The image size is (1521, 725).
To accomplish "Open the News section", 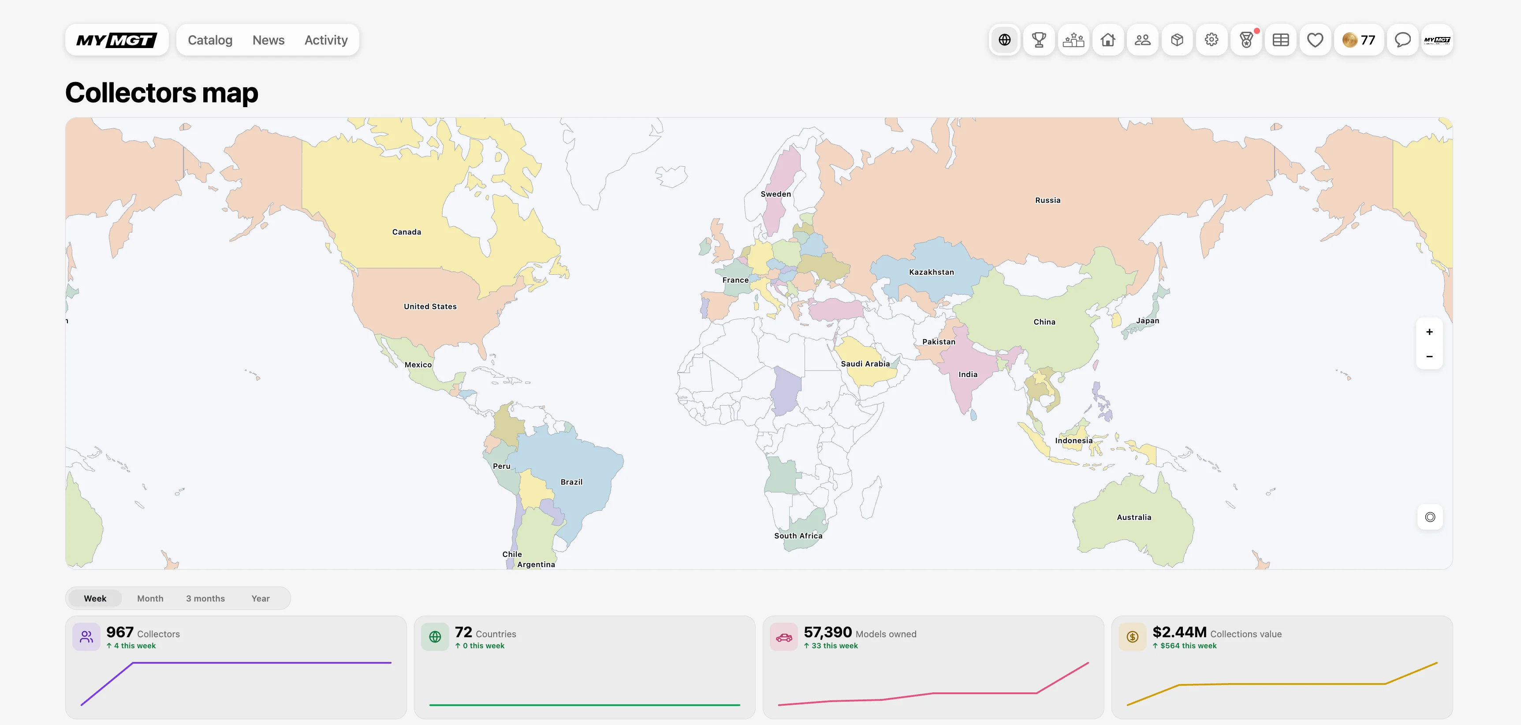I will coord(268,40).
